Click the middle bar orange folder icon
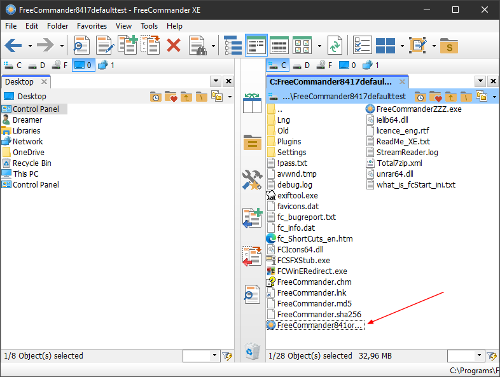500x377 pixels. pos(253,142)
